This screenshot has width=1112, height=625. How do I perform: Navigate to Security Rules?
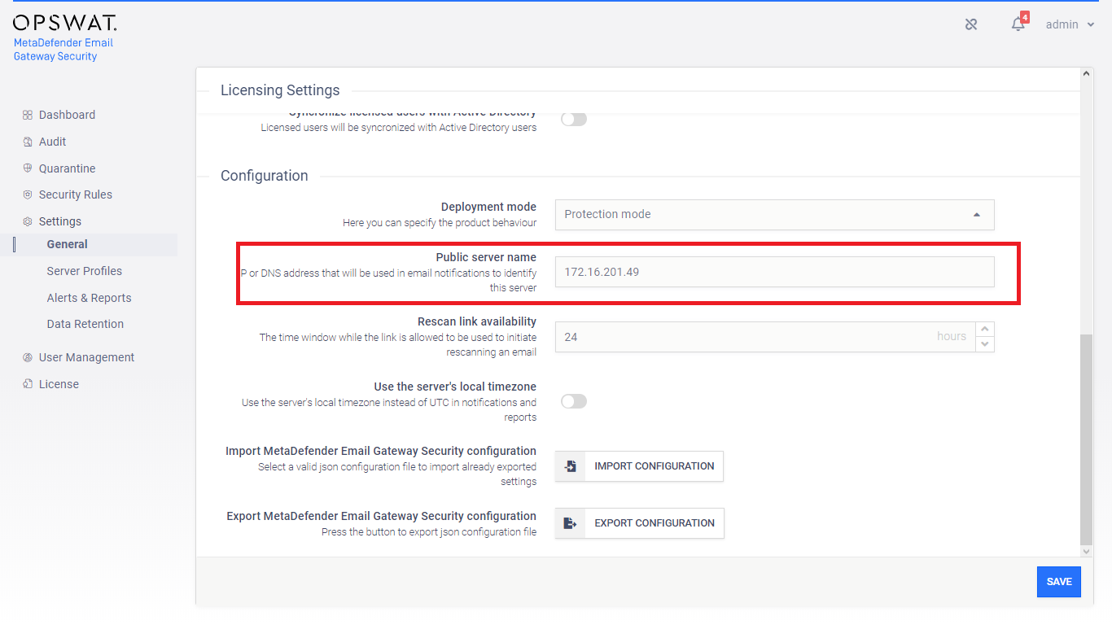76,194
